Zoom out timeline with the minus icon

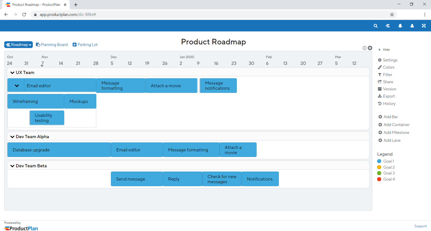[364, 48]
